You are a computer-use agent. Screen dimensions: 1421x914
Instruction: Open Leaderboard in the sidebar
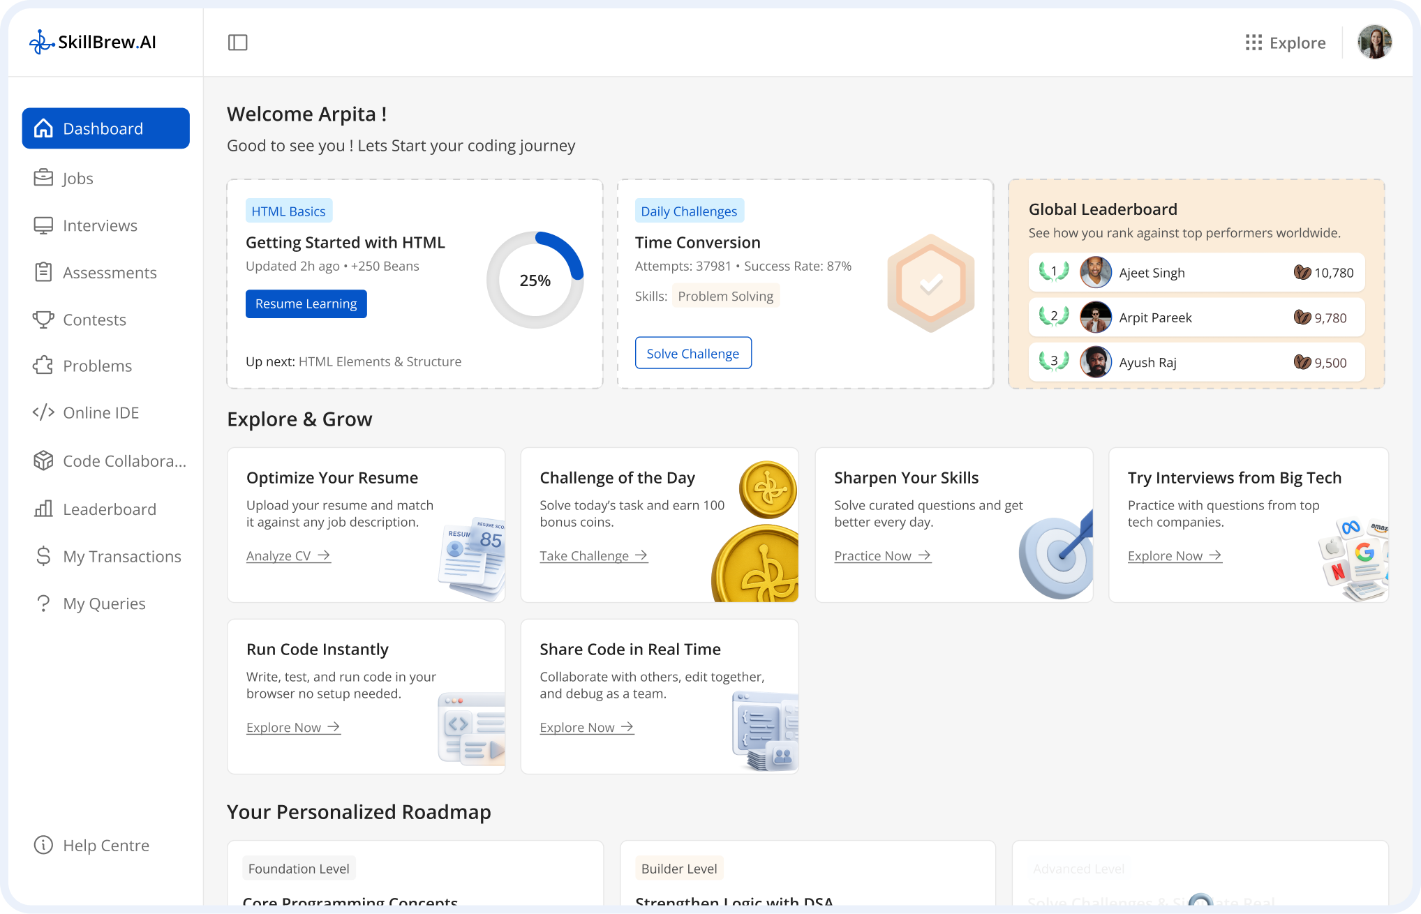click(109, 509)
